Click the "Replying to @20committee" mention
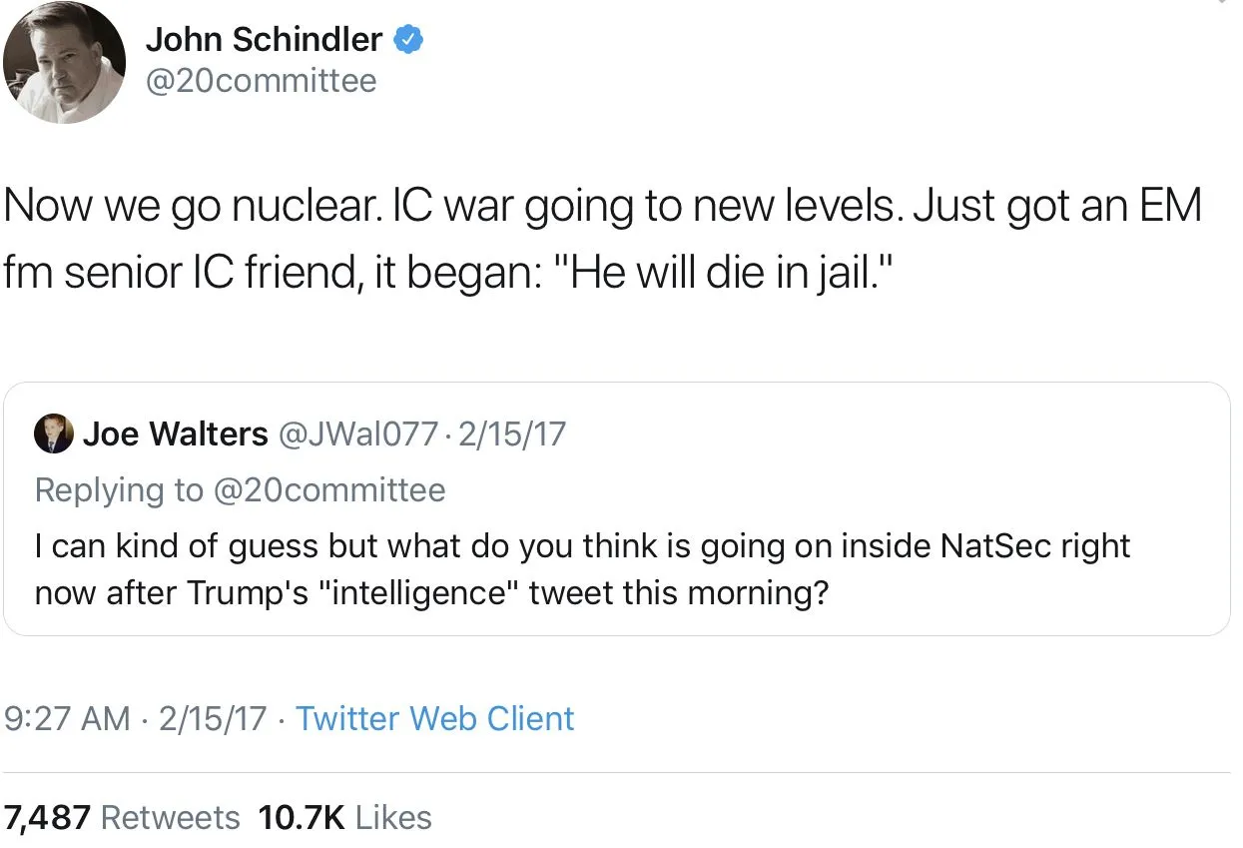Viewport: 1243px width, 848px height. (x=240, y=489)
